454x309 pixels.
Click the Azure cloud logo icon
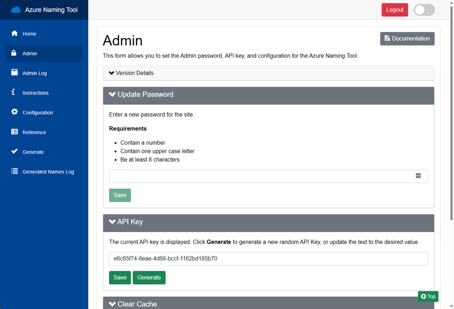[x=16, y=10]
